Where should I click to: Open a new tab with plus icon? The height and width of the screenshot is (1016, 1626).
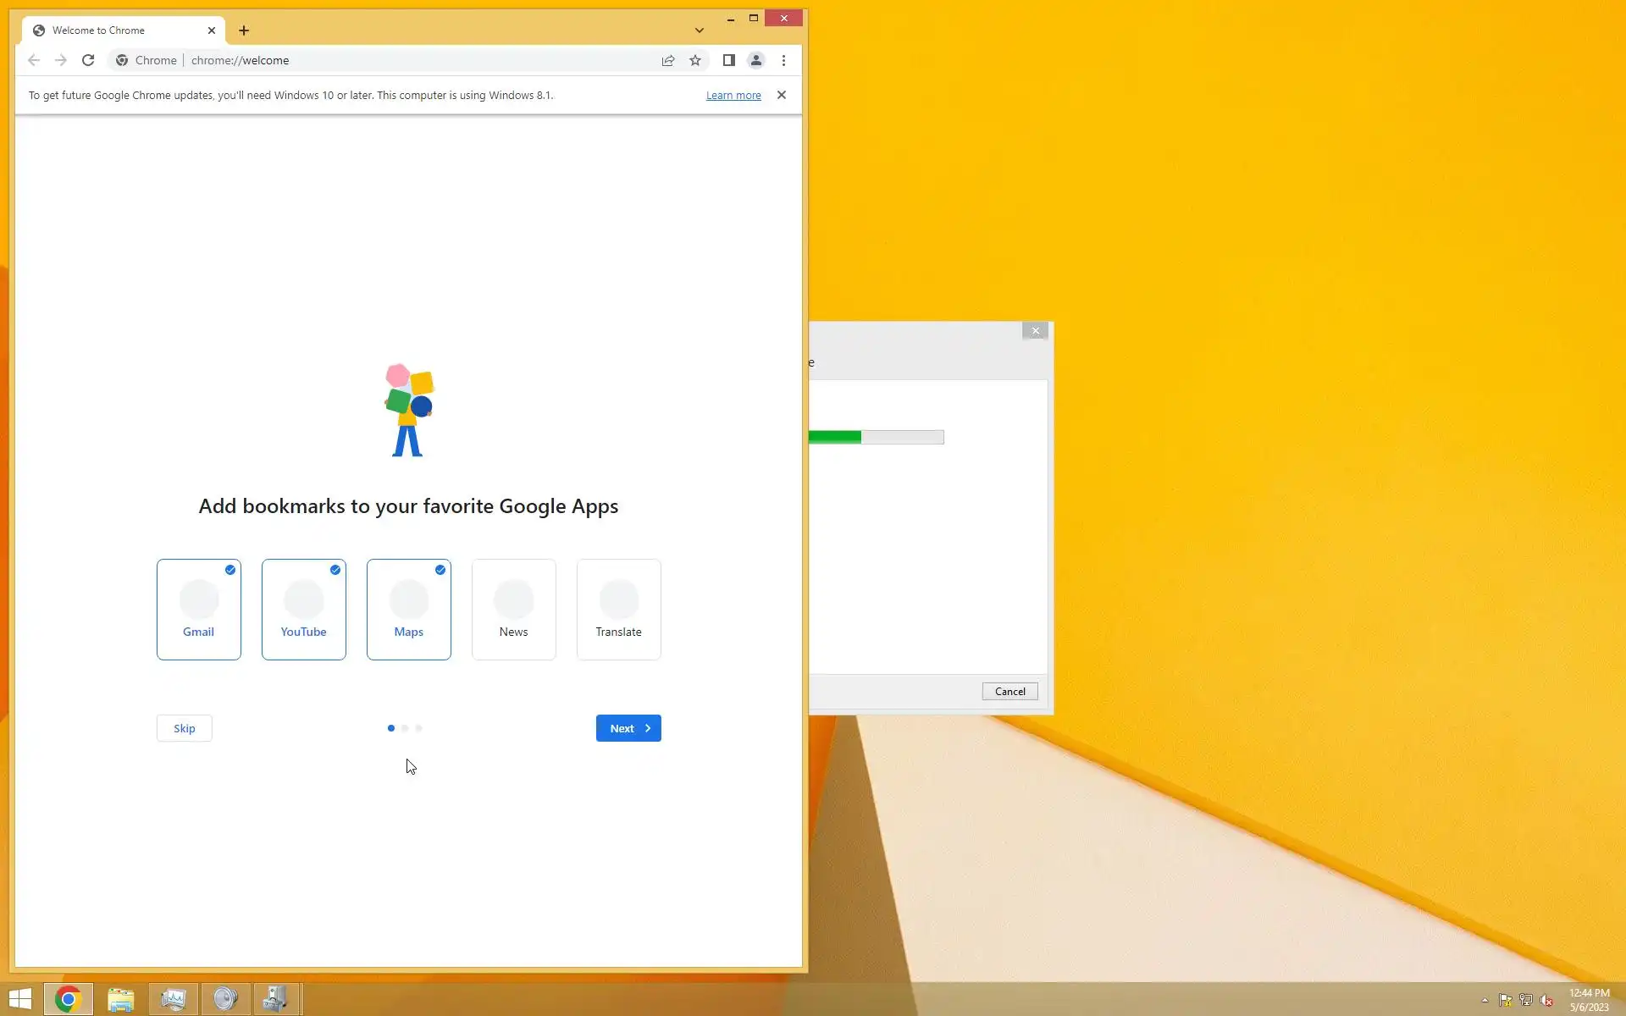tap(244, 30)
